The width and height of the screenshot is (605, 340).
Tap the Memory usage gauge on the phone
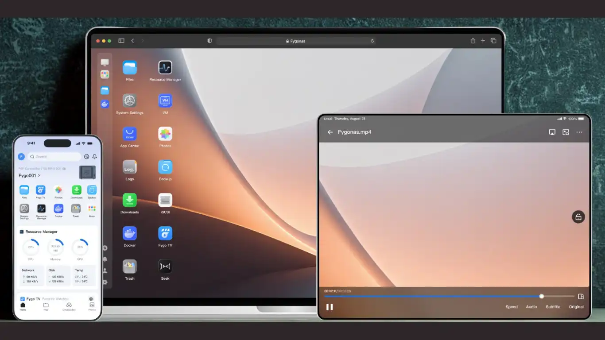[56, 247]
